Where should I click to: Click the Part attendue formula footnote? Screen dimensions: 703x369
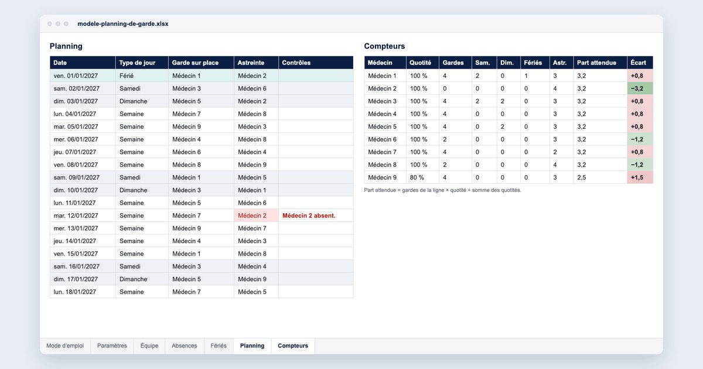(x=442, y=190)
